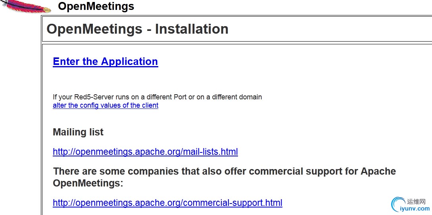Open the Enter the Application link
This screenshot has width=432, height=215.
coord(105,61)
